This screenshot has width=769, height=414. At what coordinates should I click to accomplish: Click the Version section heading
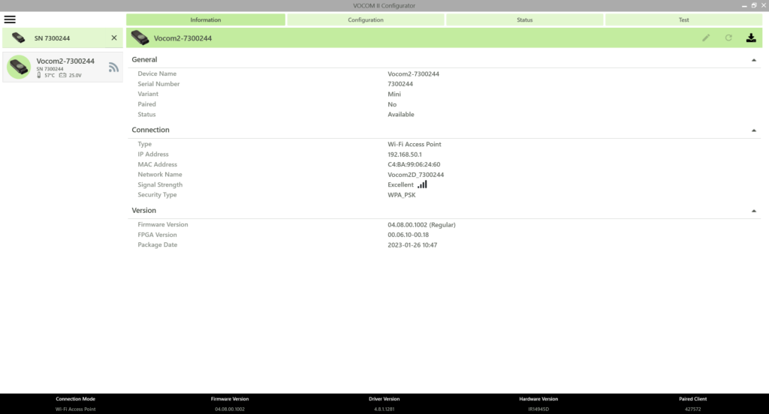[143, 210]
